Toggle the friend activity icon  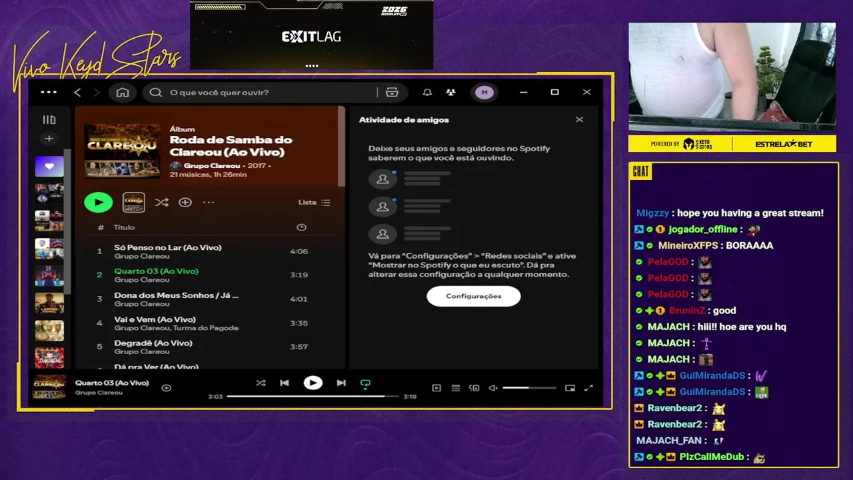pos(451,92)
